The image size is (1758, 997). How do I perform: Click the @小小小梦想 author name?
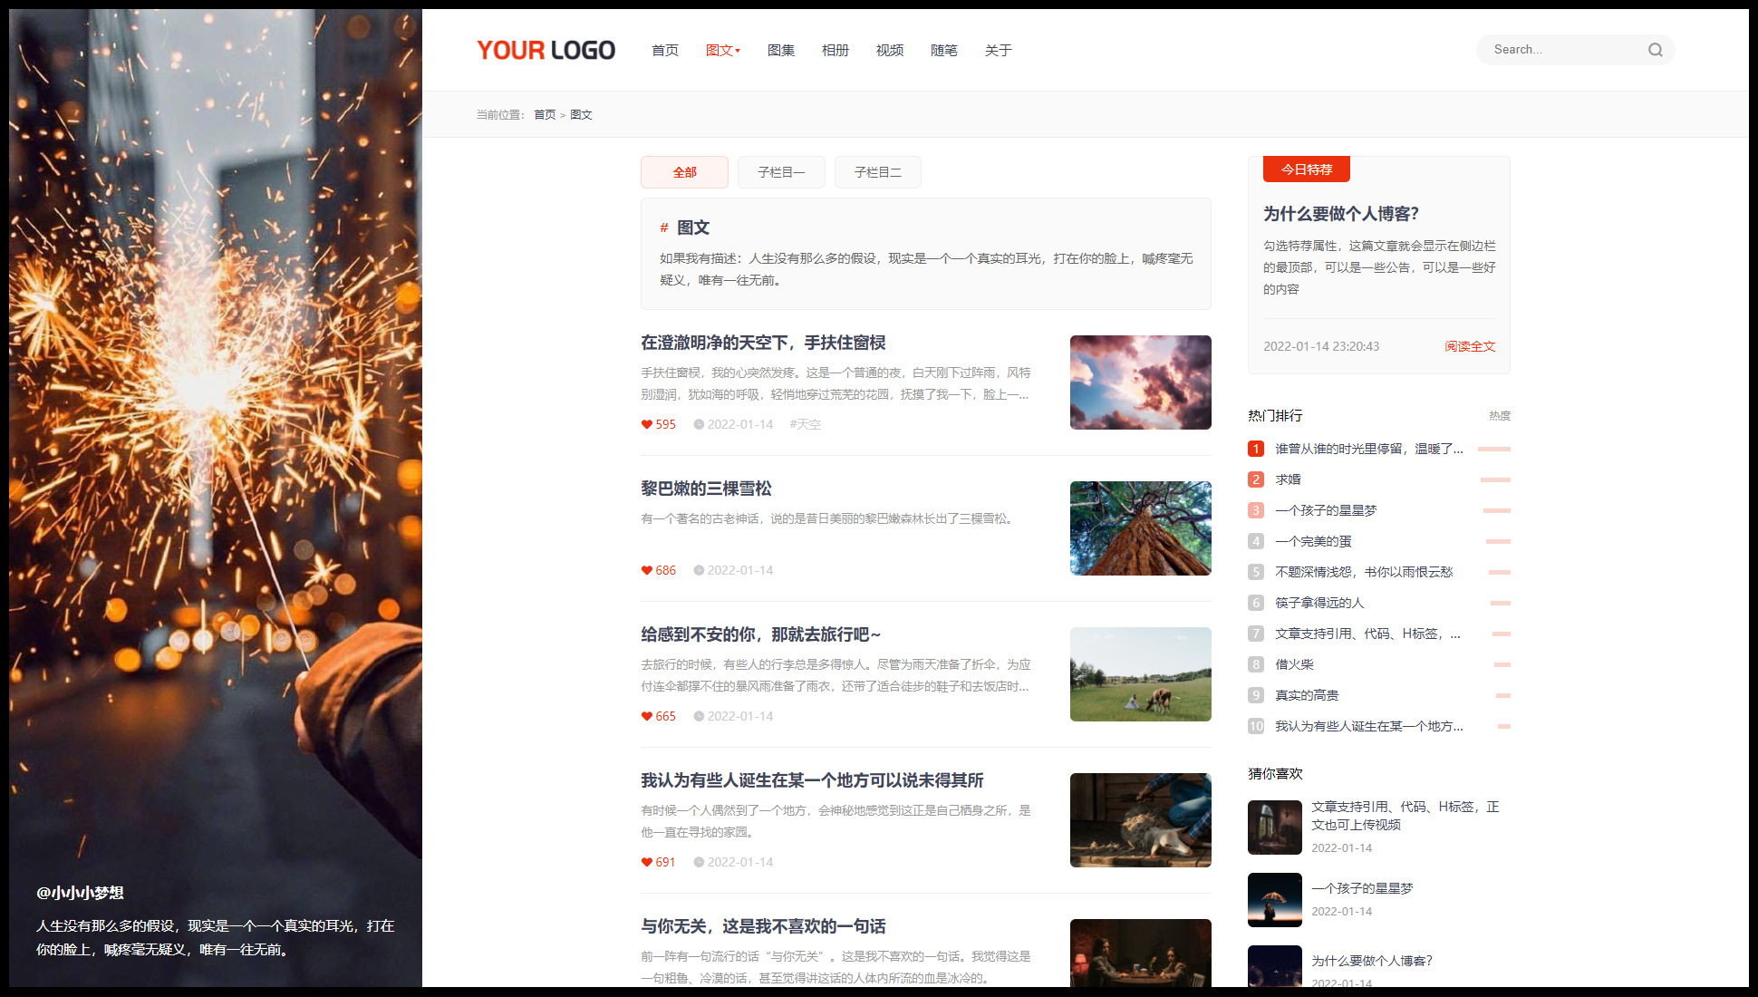(x=80, y=893)
